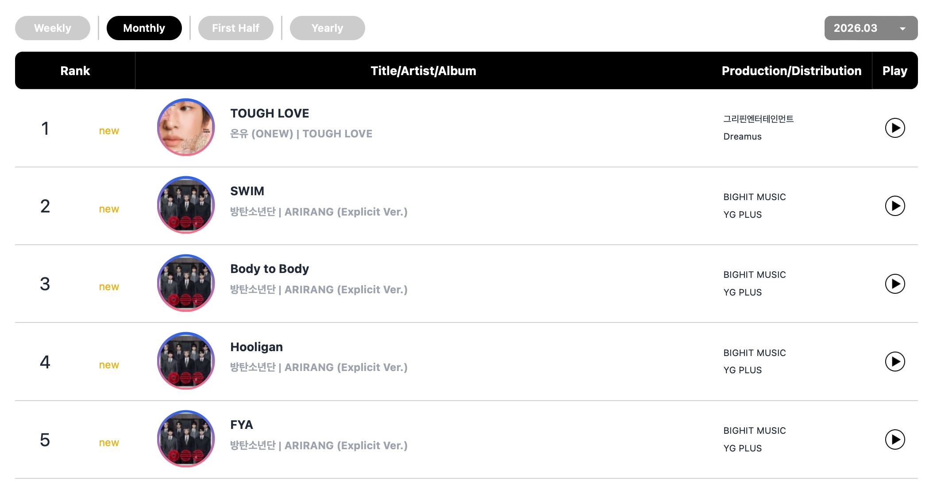
Task: Click the 온유 (ONEW) artist and album line
Action: pos(301,134)
